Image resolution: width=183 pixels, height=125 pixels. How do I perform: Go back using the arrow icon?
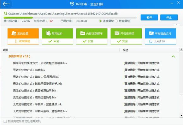point(6,4)
